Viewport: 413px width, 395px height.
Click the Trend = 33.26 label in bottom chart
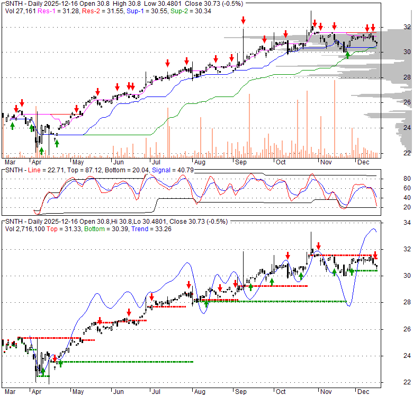coord(151,229)
